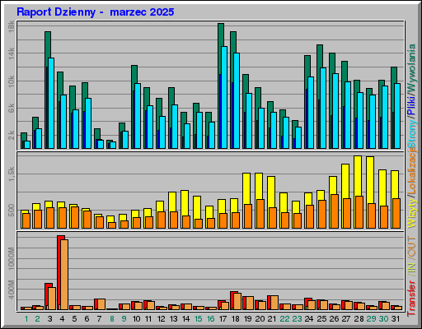Click day number 24 on axis
This screenshot has width=422, height=329.
click(x=309, y=319)
